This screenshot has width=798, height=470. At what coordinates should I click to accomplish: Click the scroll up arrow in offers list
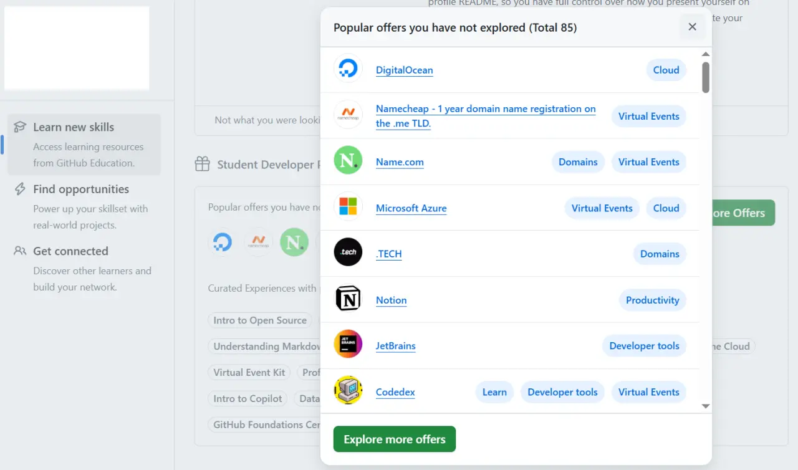tap(706, 54)
